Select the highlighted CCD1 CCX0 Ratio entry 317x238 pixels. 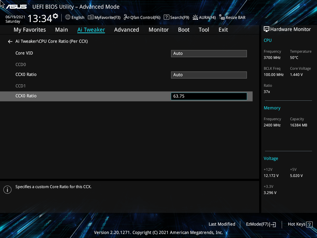[x=26, y=95]
